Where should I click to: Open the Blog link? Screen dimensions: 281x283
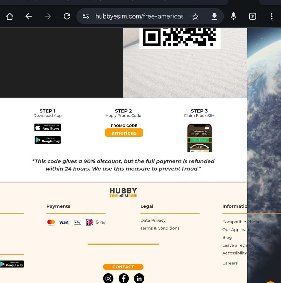pyautogui.click(x=227, y=237)
